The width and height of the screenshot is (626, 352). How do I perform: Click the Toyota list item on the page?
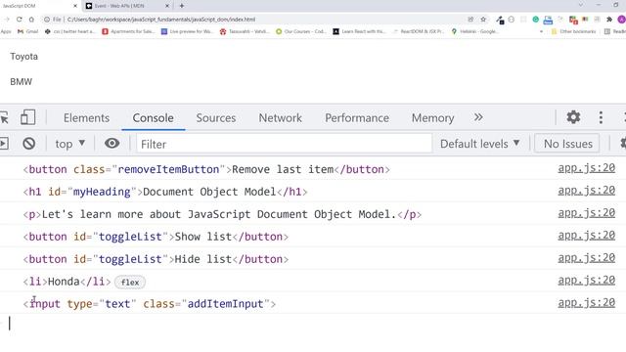(23, 57)
